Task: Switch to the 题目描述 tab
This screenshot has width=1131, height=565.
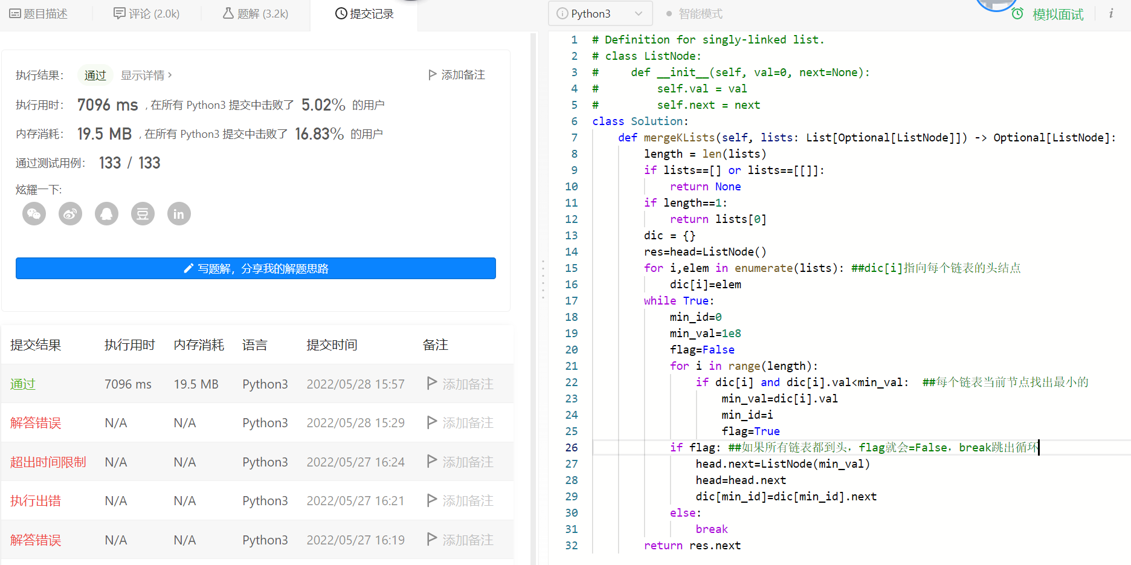Action: point(39,13)
